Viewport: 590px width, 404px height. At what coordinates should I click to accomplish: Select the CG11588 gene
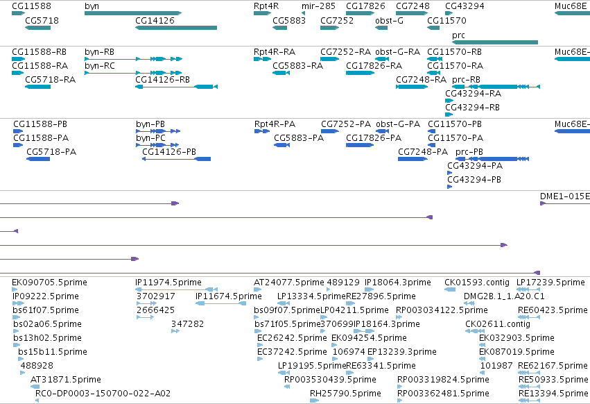19,13
